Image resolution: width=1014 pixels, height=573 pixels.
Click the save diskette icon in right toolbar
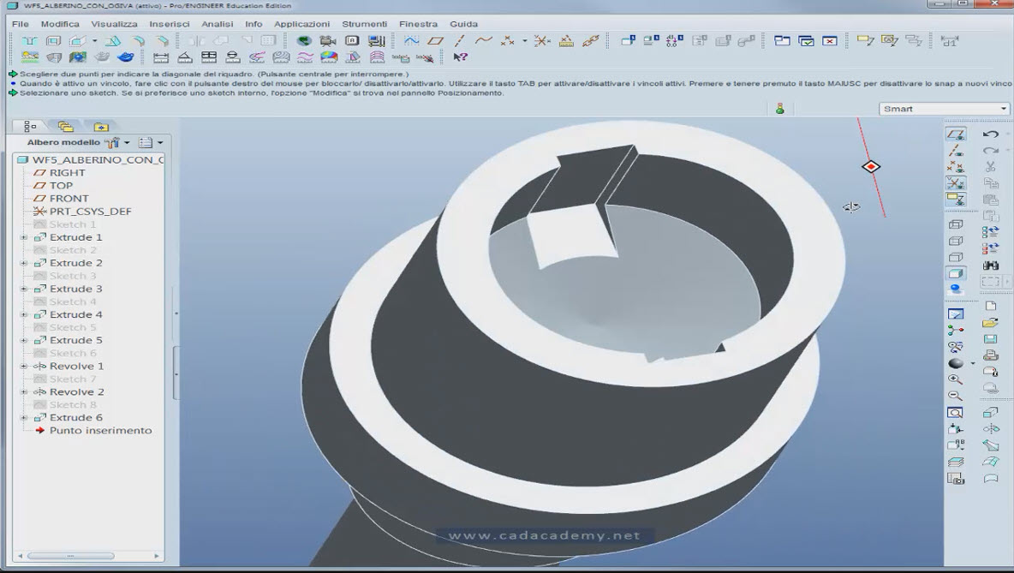pyautogui.click(x=990, y=339)
